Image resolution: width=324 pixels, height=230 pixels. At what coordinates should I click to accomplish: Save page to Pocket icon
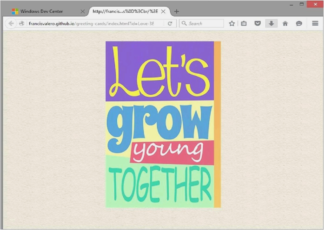tap(258, 23)
